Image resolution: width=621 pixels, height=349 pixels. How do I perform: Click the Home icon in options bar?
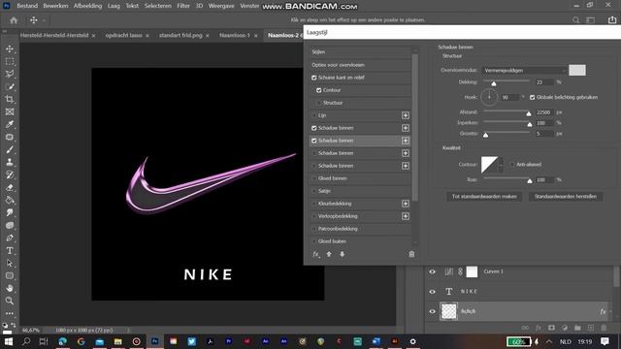tap(14, 19)
